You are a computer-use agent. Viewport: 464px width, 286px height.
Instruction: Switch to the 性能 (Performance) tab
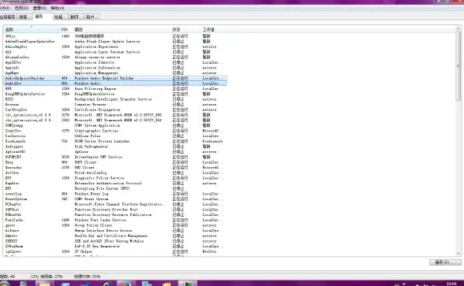pos(58,17)
